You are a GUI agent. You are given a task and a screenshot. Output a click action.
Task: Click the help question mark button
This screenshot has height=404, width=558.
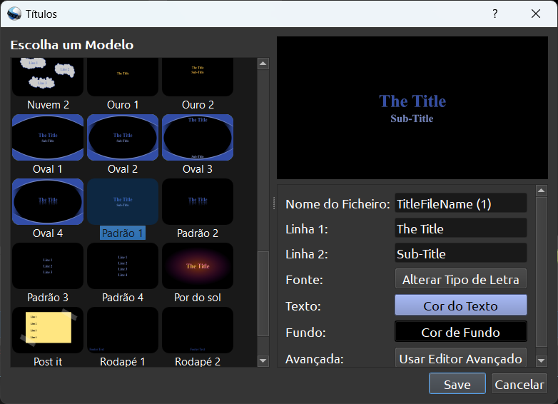(x=495, y=14)
